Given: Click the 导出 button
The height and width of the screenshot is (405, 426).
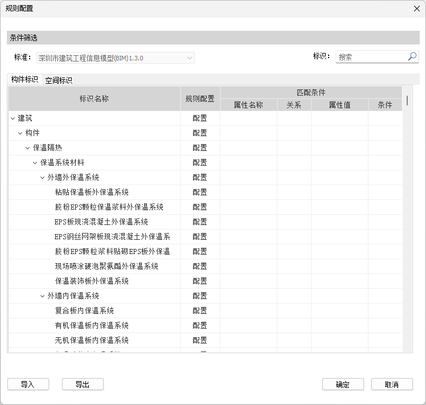Looking at the screenshot, I should pos(83,384).
